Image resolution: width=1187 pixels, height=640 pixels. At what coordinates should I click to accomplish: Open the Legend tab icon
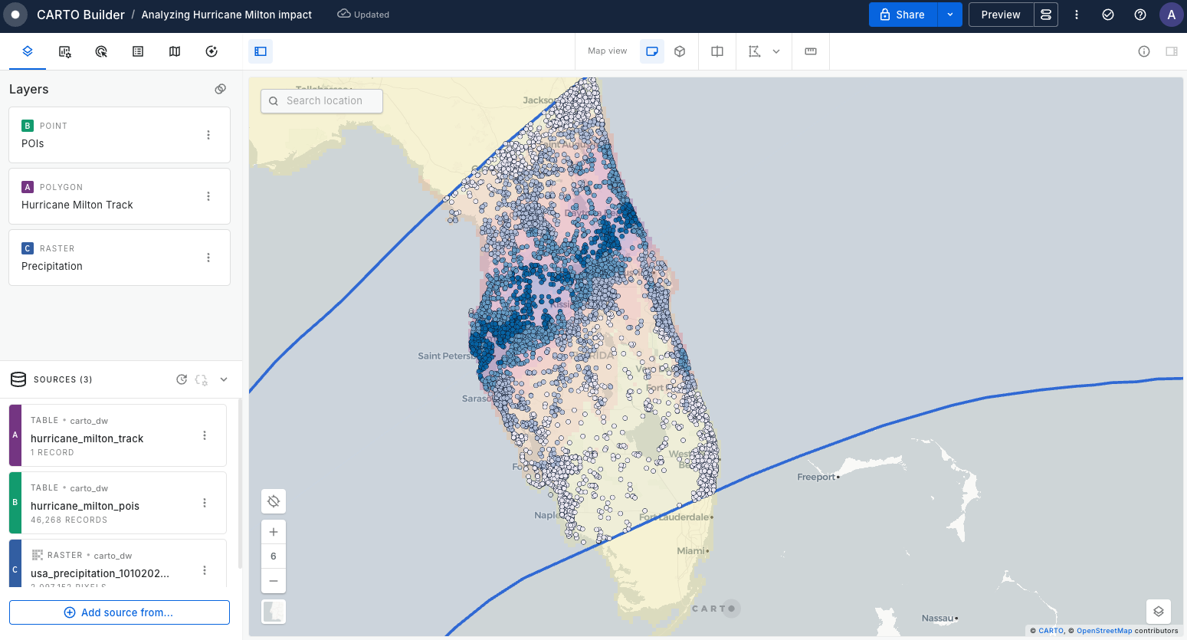tap(138, 51)
